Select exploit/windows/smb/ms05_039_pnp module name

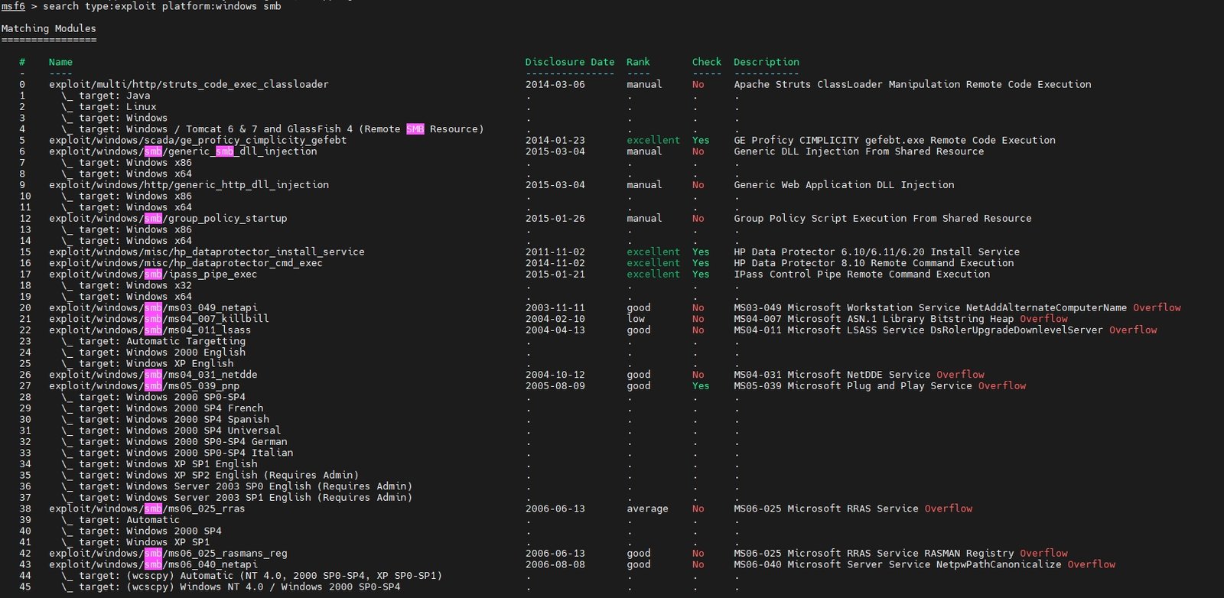[145, 386]
